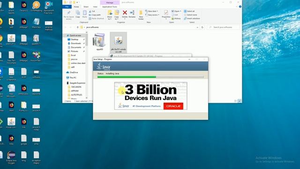Click History in the Open group
The width and height of the screenshot is (300, 169).
176,19
